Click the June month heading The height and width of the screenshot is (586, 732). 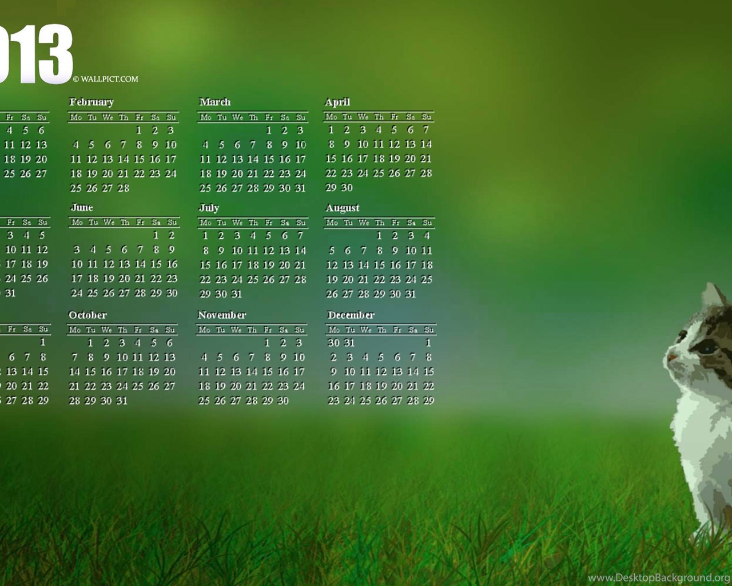click(82, 208)
